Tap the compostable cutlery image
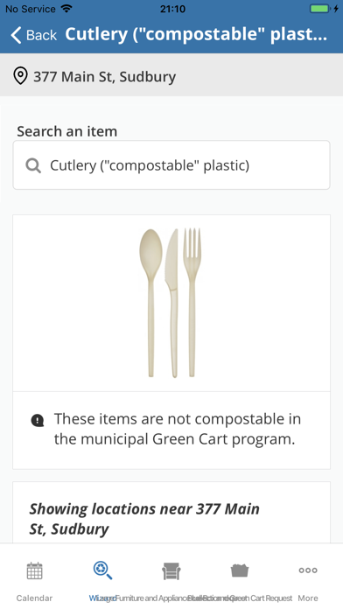This screenshot has height=609, width=343. (170, 303)
